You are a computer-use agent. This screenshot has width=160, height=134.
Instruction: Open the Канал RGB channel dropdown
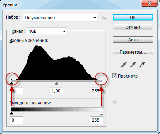47,31
